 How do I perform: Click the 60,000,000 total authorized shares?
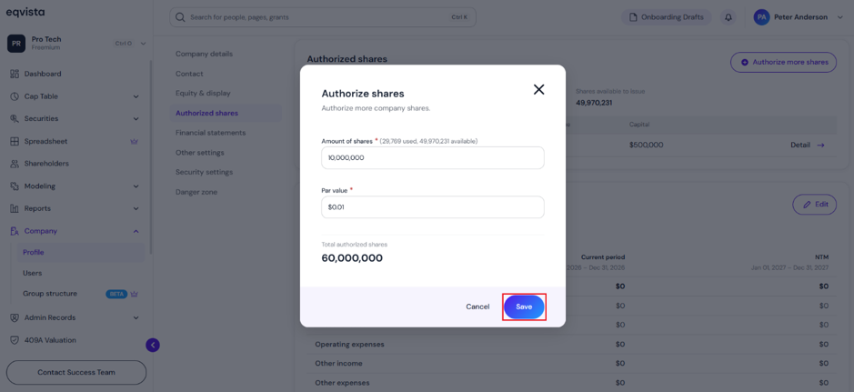tap(352, 258)
